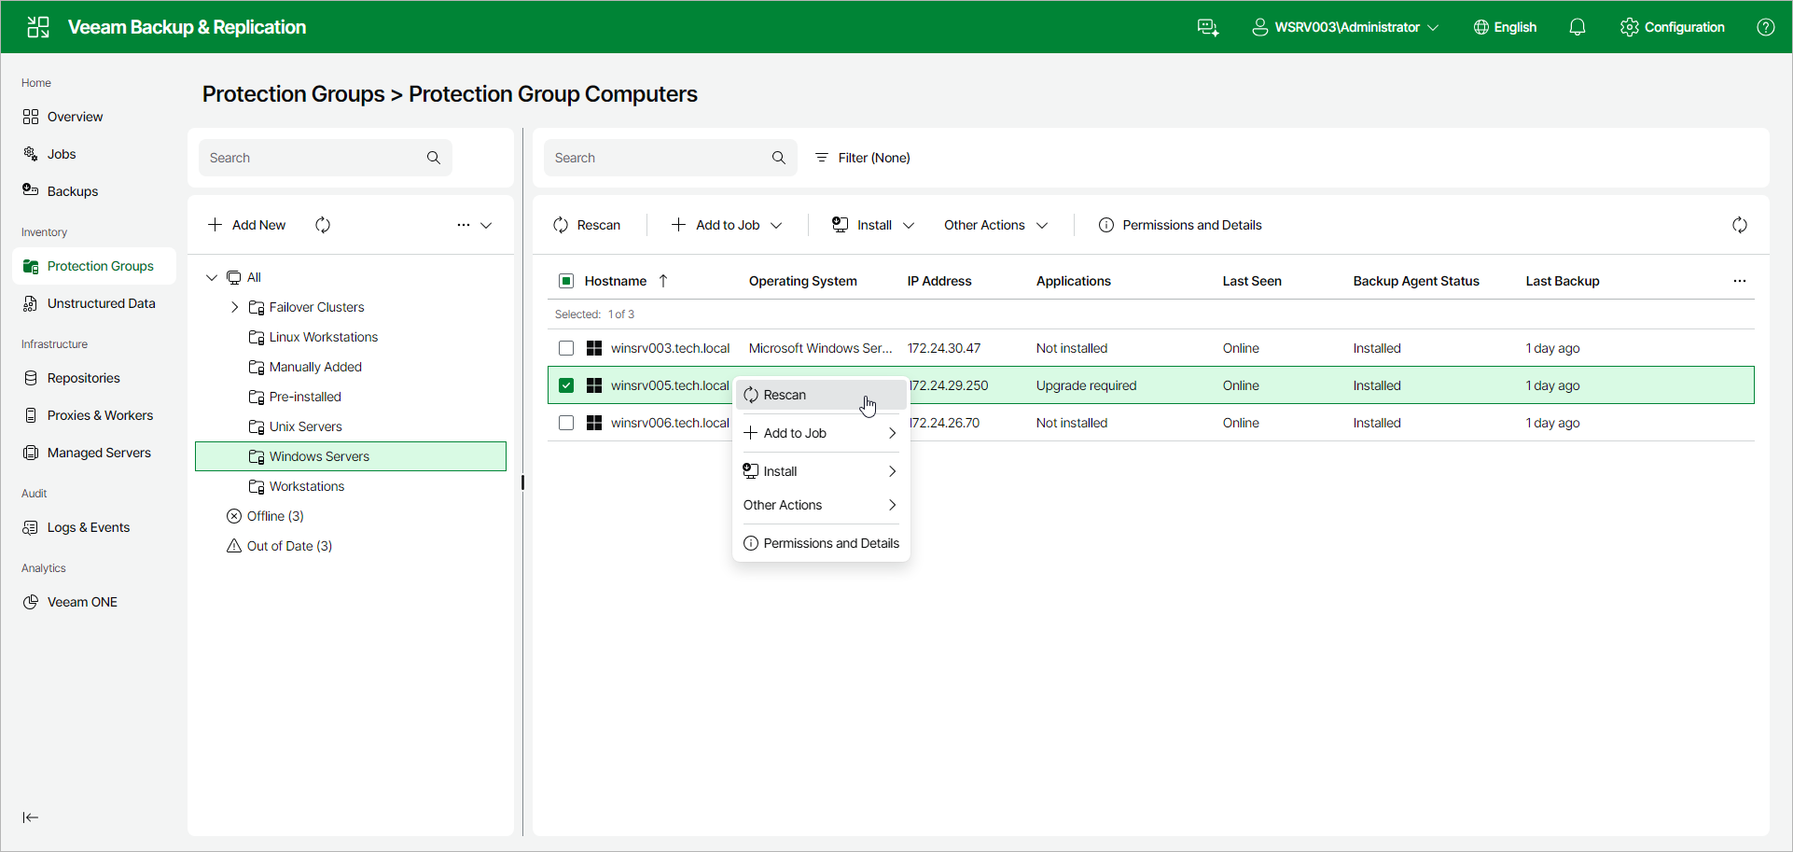Open the app launcher grid icon

pos(38,27)
